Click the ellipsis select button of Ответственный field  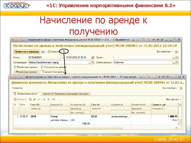click(174, 62)
